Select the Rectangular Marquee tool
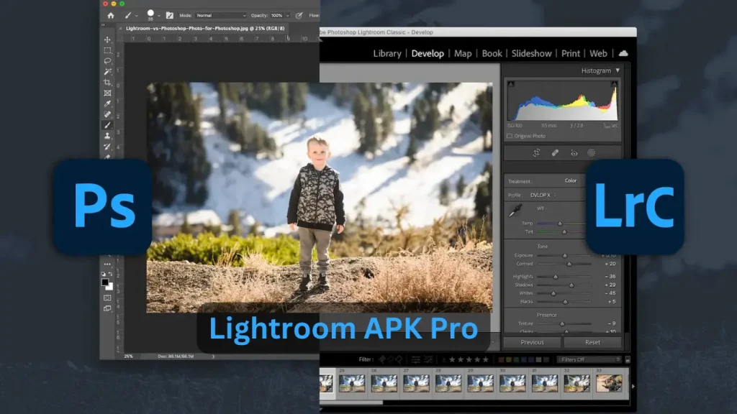The width and height of the screenshot is (737, 414). tap(108, 50)
